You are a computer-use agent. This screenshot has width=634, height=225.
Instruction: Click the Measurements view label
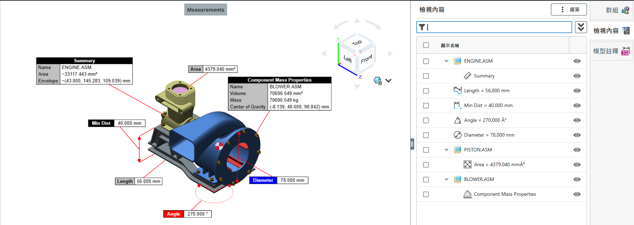tap(206, 10)
